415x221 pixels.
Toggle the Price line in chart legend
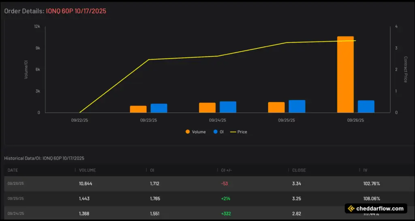coord(238,132)
